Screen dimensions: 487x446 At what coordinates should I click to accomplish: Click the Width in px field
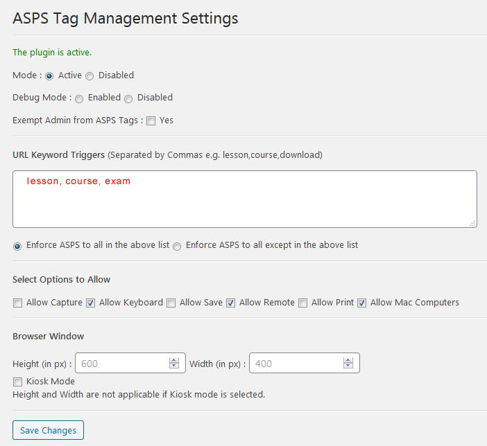pyautogui.click(x=305, y=363)
